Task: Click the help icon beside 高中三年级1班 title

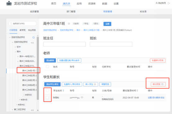Action: pos(69,24)
